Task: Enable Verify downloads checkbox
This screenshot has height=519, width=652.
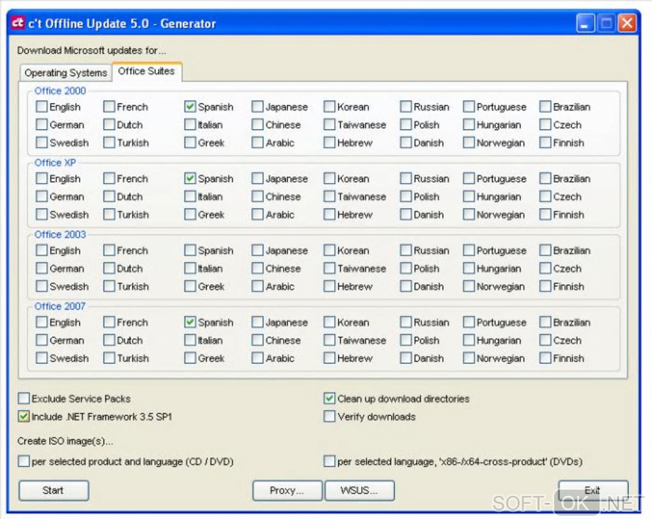Action: pyautogui.click(x=329, y=416)
